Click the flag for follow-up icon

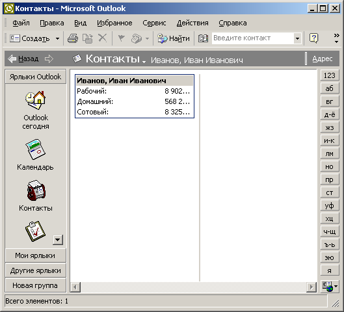(x=121, y=38)
